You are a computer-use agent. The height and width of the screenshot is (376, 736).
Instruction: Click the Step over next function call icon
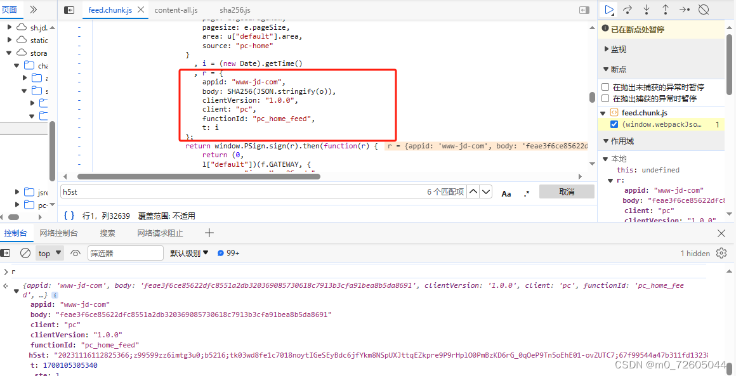point(627,10)
